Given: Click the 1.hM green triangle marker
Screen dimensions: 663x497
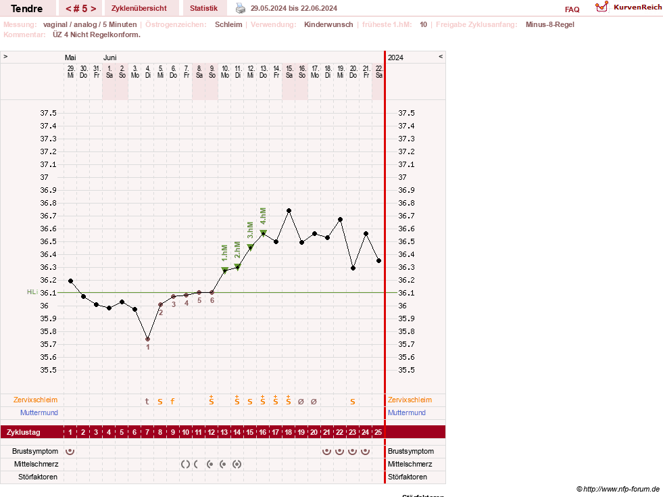Looking at the screenshot, I should pos(225,270).
